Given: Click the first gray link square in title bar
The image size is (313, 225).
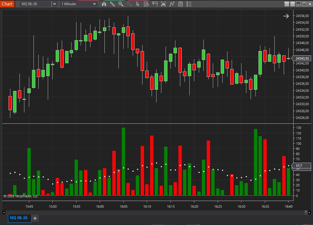Looking at the screenshot, I should 287,4.
